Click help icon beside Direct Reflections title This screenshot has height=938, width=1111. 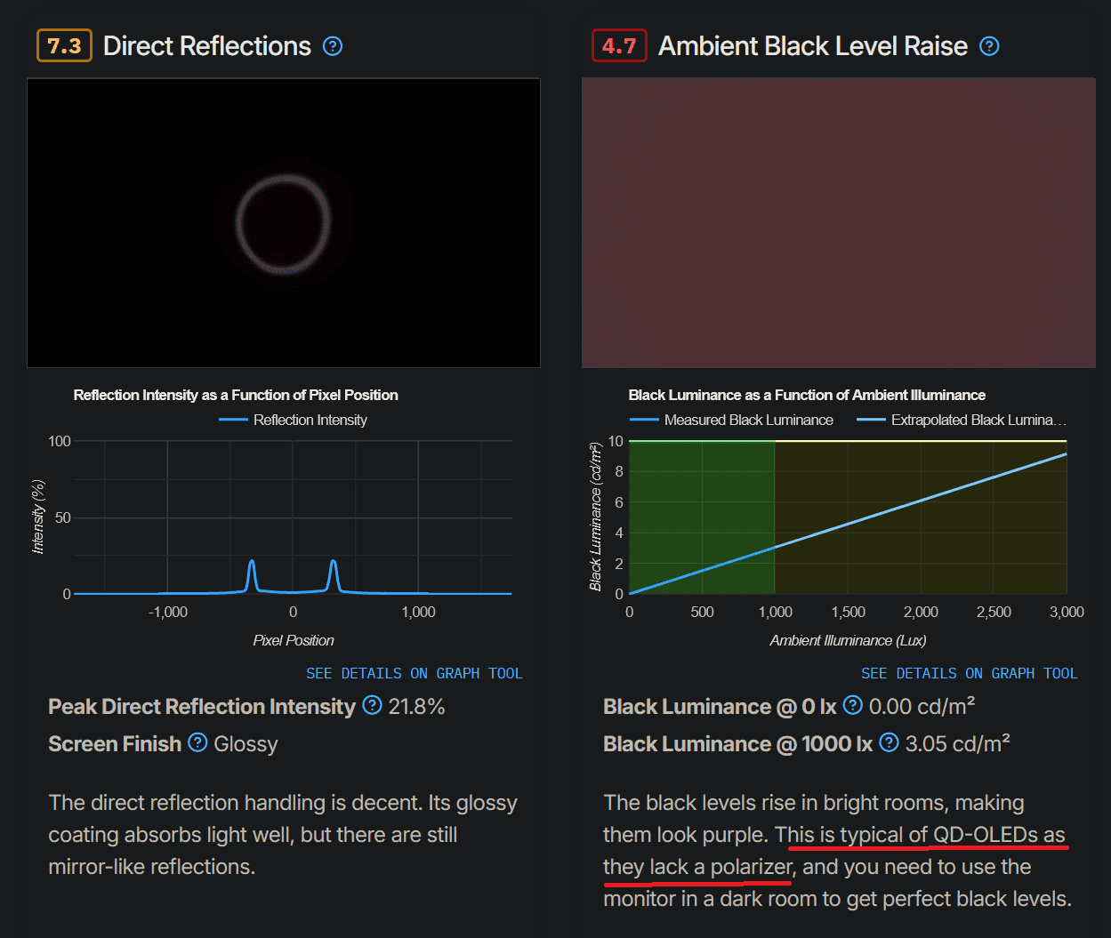coord(333,46)
